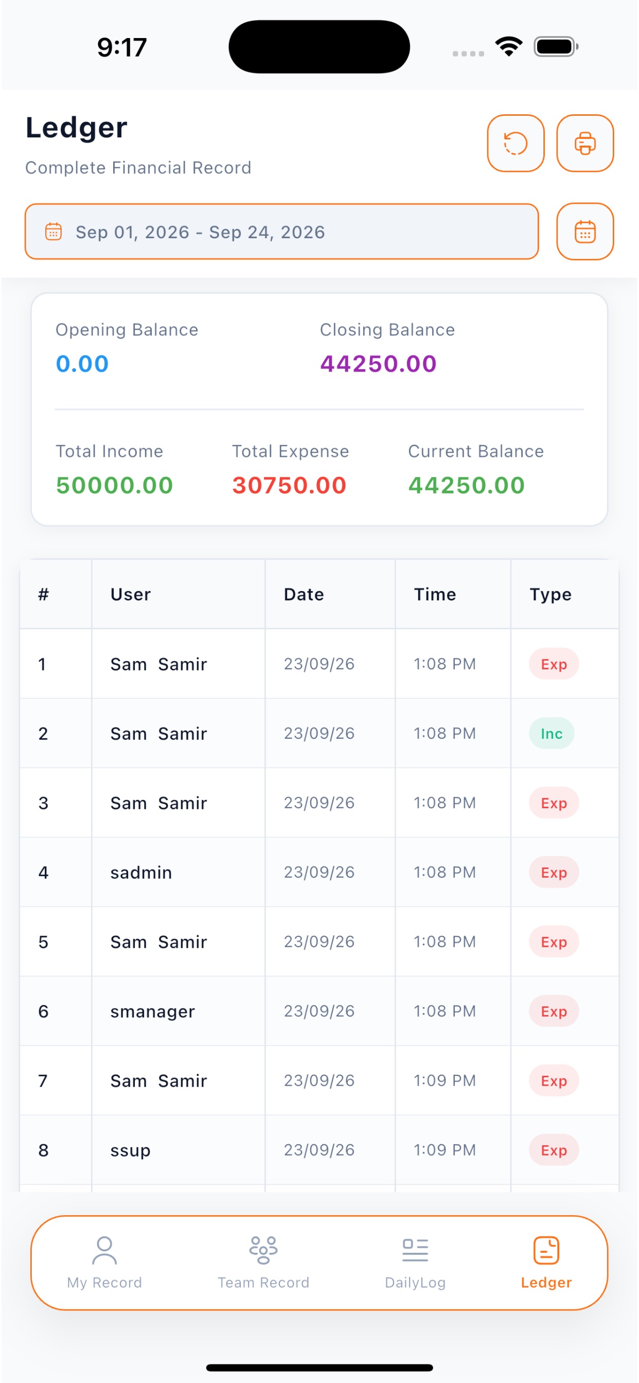
Task: Tap Current Balance green value 44250.00
Action: [466, 485]
